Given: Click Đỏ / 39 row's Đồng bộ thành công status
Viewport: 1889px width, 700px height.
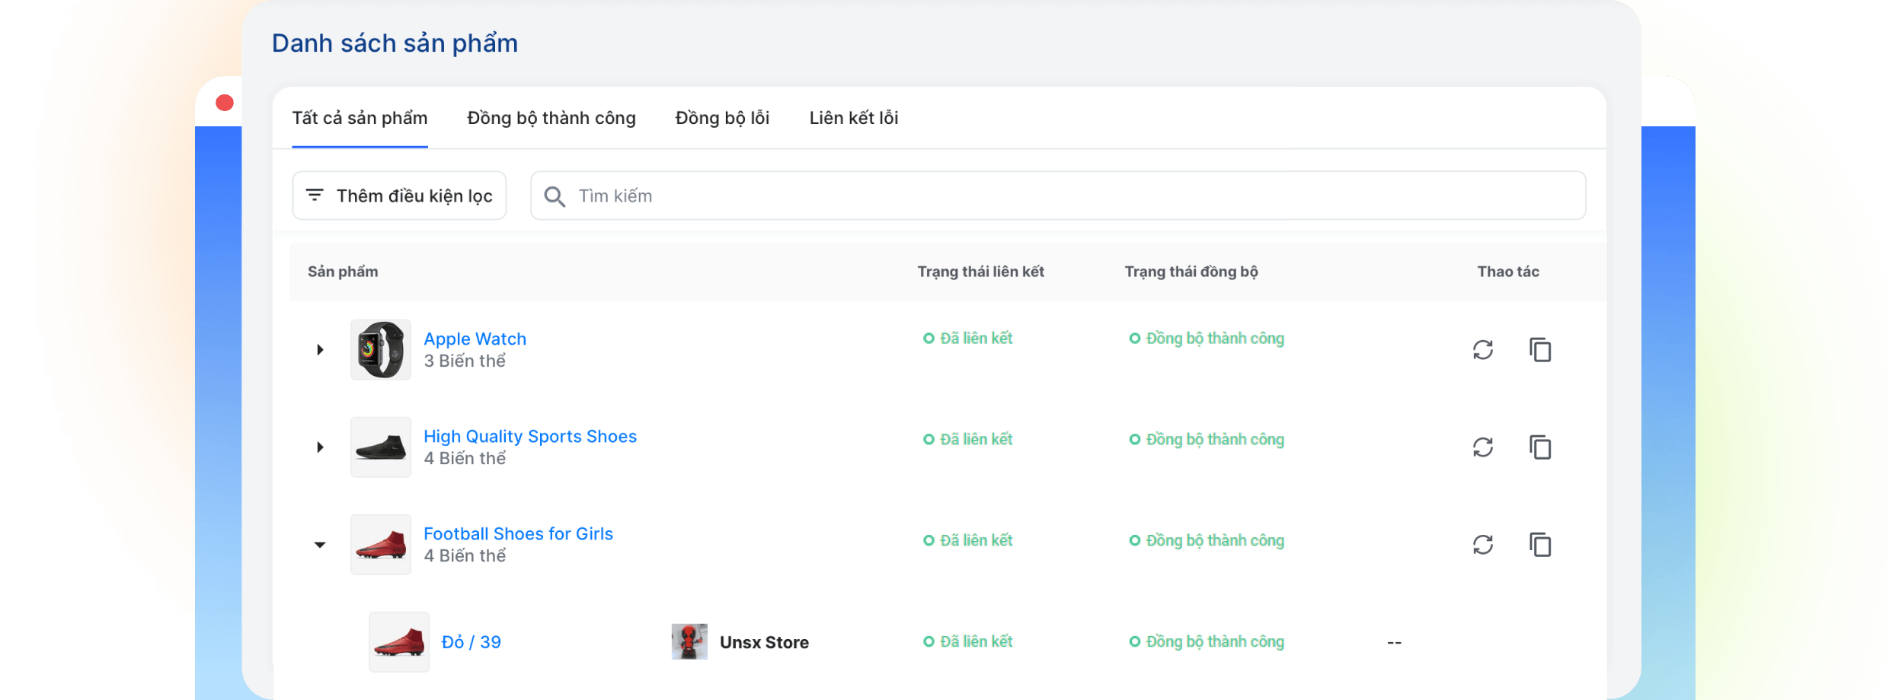Looking at the screenshot, I should (x=1207, y=642).
